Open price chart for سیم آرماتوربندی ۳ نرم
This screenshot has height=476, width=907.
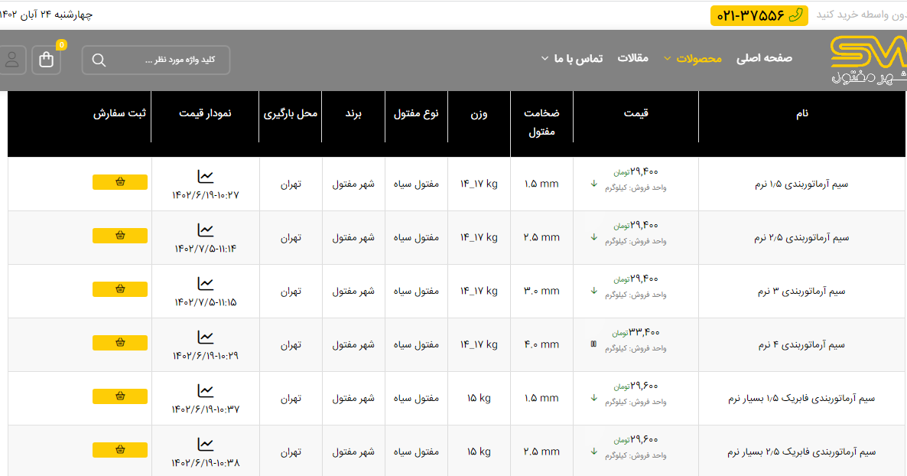click(205, 284)
